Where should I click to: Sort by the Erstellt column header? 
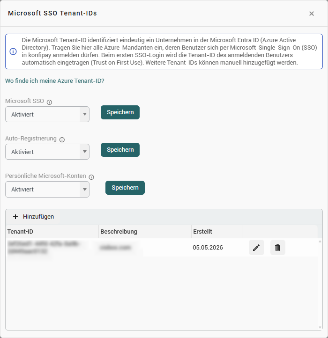217,232
